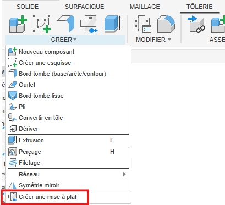The height and width of the screenshot is (205, 225).
Task: Select Ourlet menu entry
Action: pos(68,85)
